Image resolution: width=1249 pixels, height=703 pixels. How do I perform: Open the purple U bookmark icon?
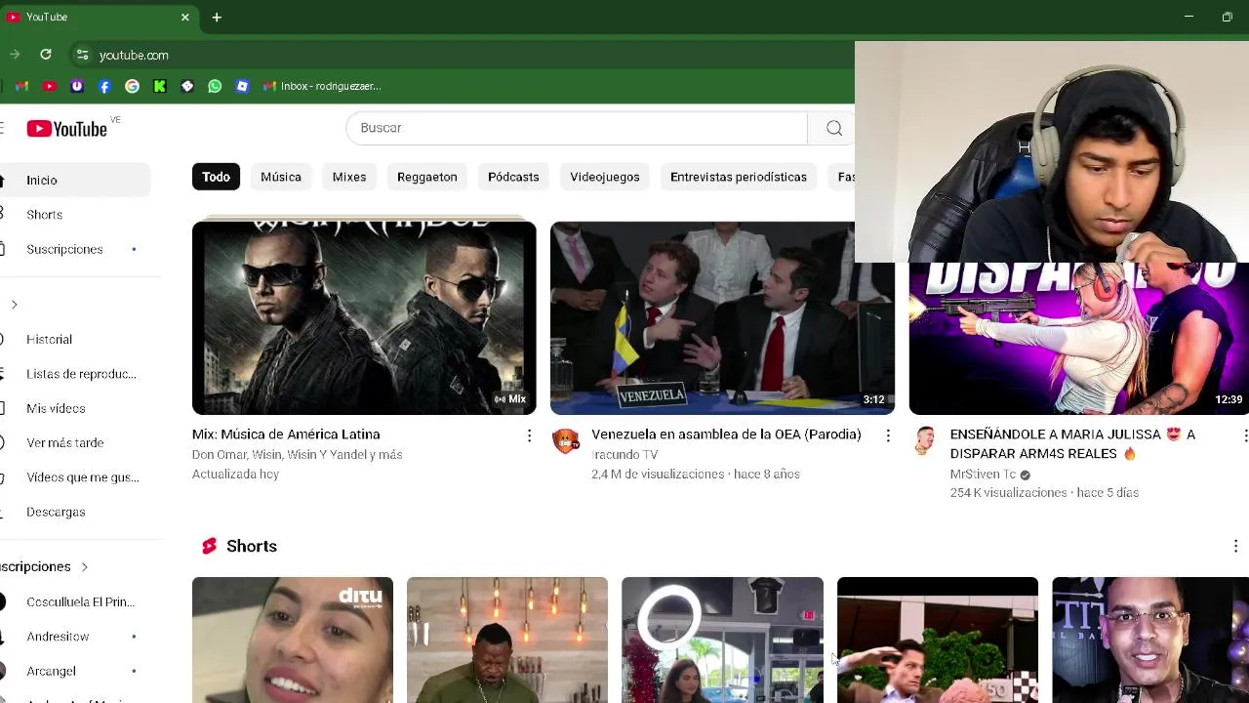click(x=77, y=86)
